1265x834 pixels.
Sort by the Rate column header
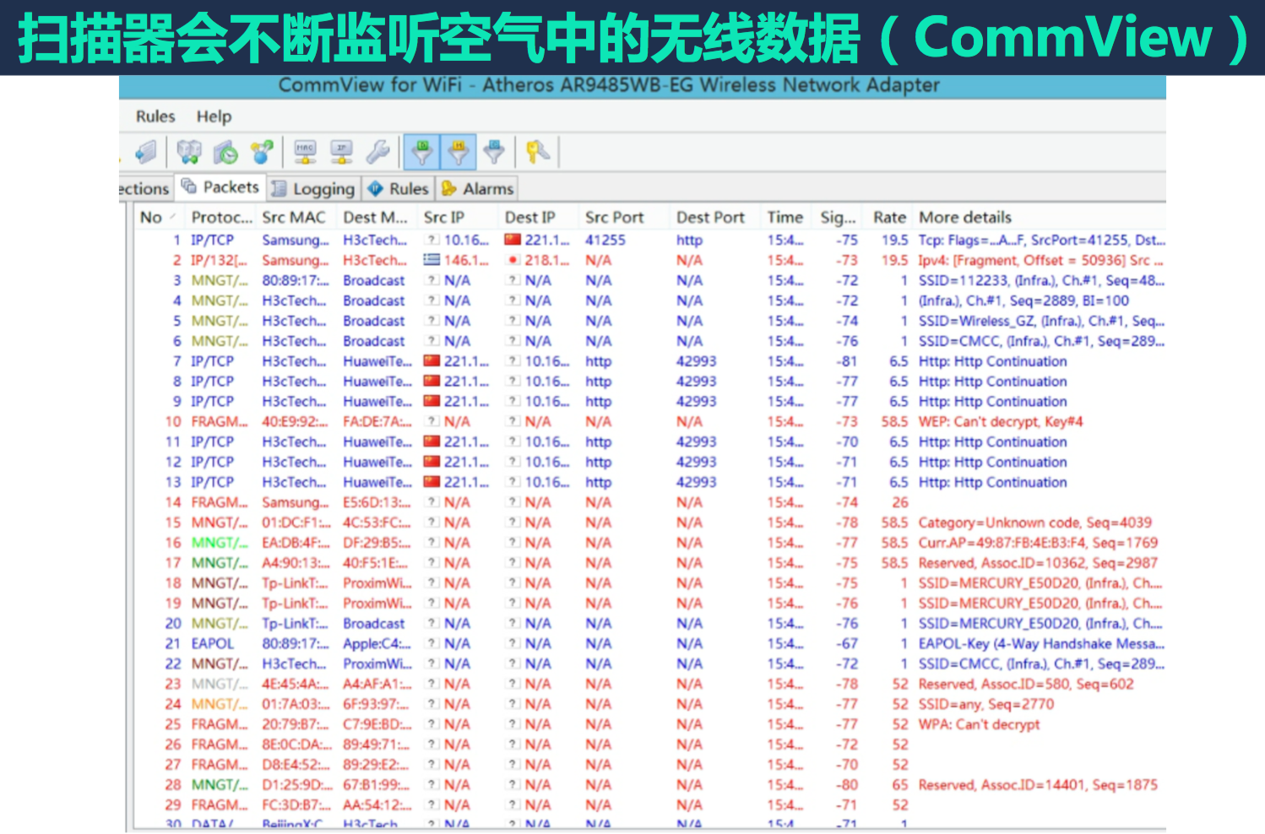tap(889, 218)
